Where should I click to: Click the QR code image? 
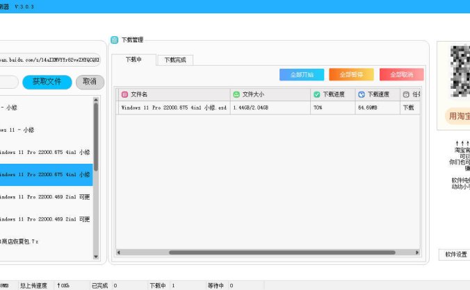[x=460, y=71]
